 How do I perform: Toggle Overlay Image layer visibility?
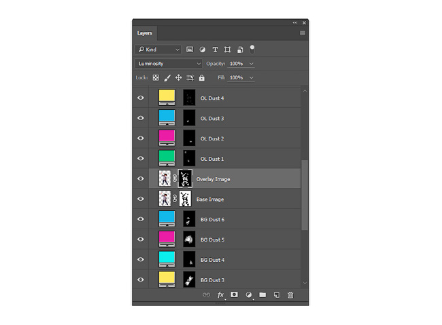141,178
